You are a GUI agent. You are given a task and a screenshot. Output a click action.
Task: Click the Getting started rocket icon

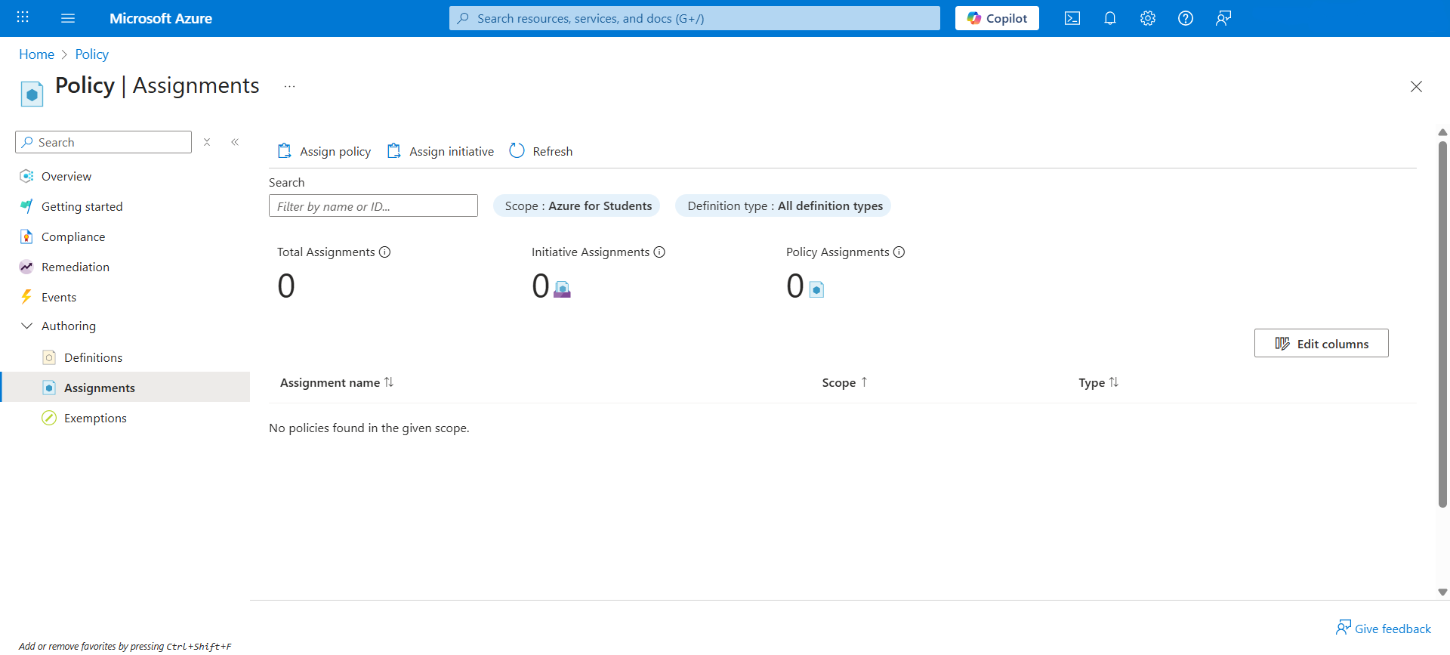tap(26, 206)
